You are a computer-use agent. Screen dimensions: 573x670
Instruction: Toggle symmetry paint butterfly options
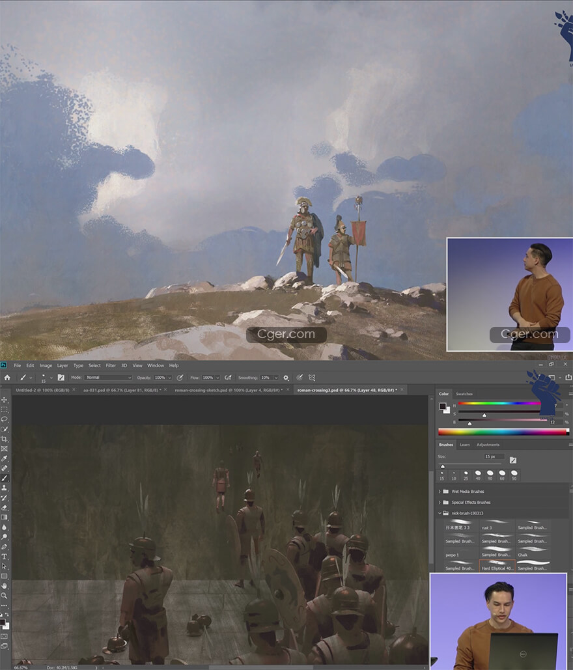312,378
